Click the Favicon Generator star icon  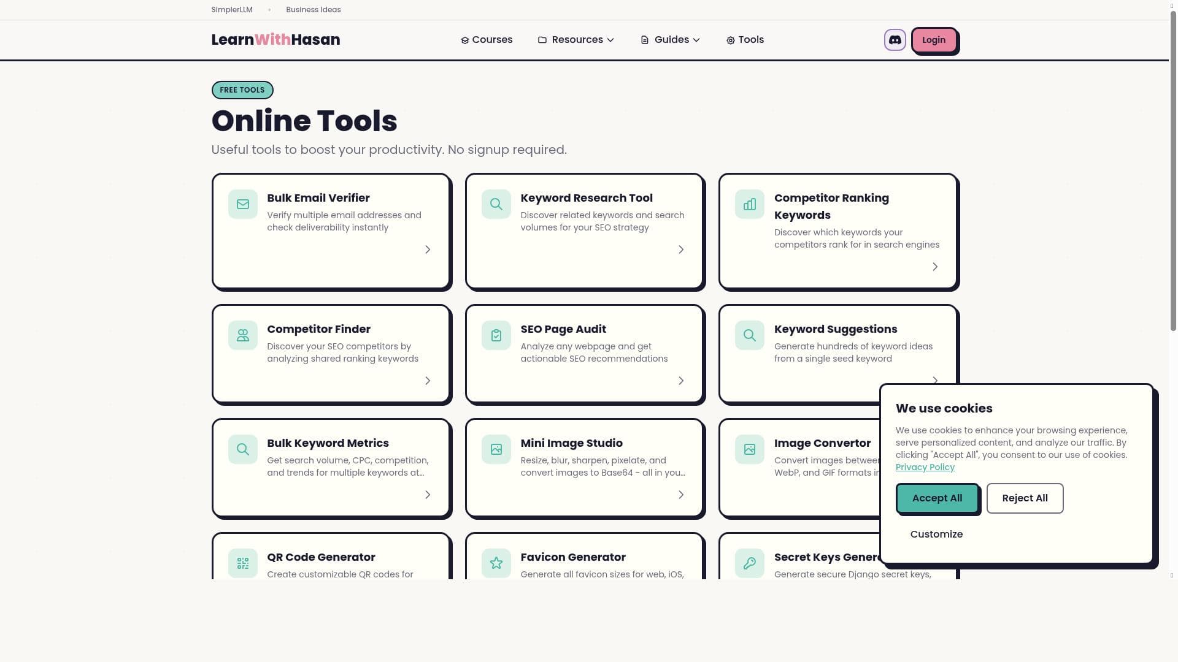click(x=496, y=563)
